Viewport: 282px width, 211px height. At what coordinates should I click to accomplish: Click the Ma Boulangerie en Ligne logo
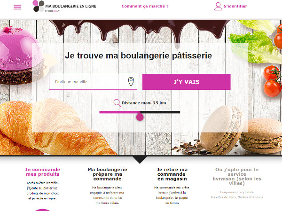64,6
